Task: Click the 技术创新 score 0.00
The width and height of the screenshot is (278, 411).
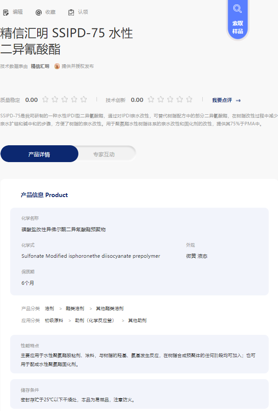Action: [137, 100]
